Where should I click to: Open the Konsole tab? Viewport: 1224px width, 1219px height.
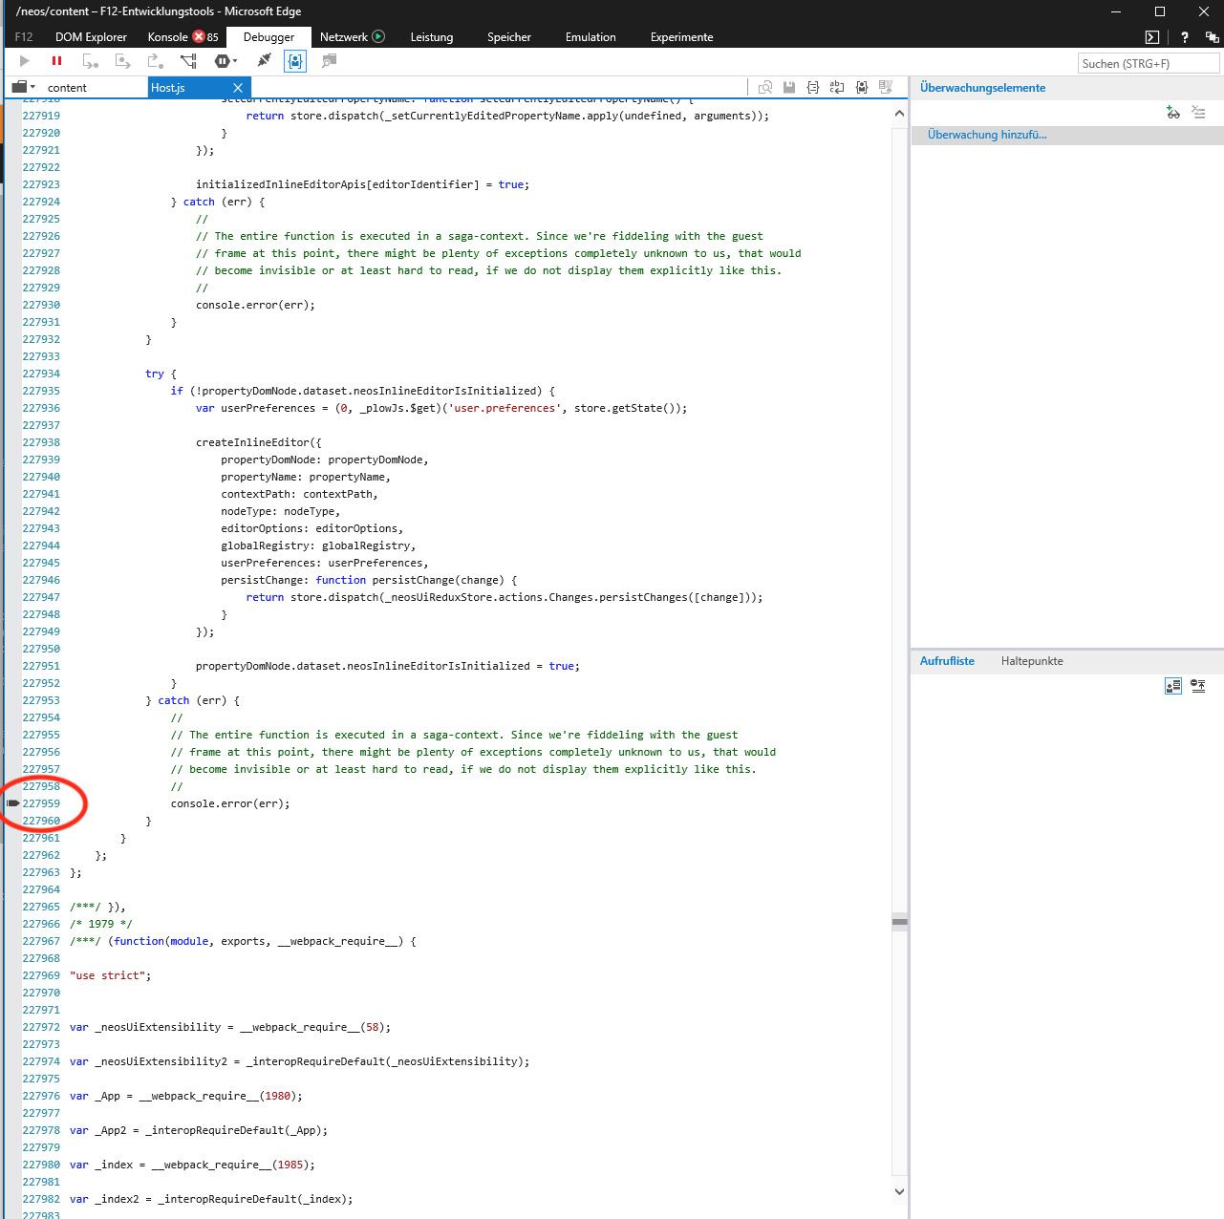(x=168, y=37)
